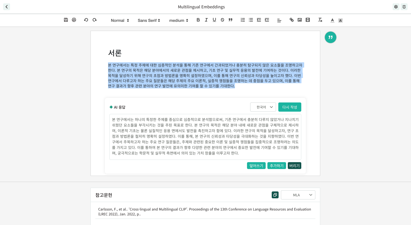Toggle underline formatting
411x225 pixels.
pos(214,20)
